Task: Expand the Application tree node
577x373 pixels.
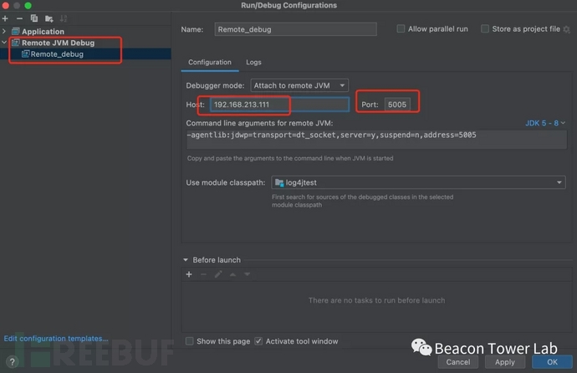Action: coord(4,31)
